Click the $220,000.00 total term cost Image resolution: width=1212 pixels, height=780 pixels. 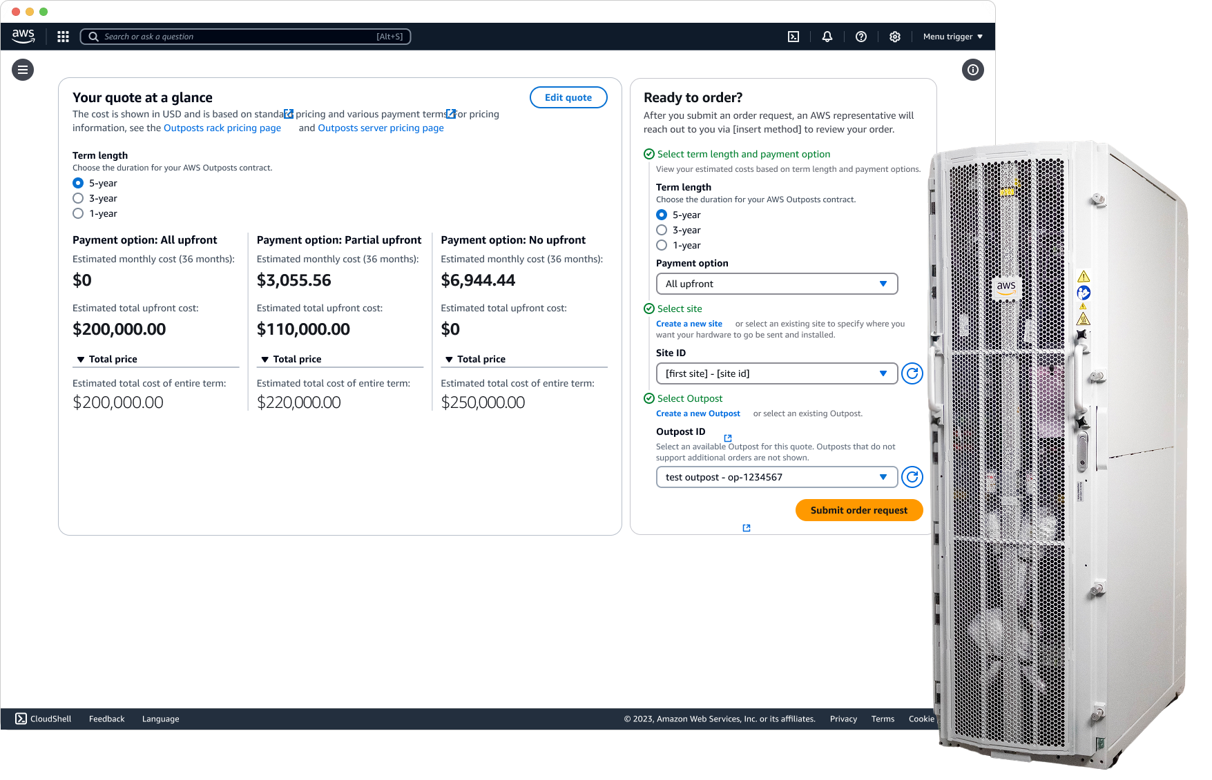coord(299,402)
